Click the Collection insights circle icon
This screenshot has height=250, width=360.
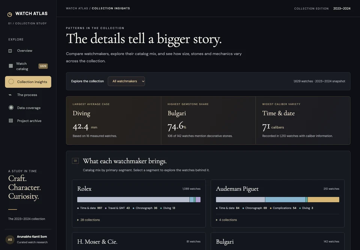click(11, 81)
